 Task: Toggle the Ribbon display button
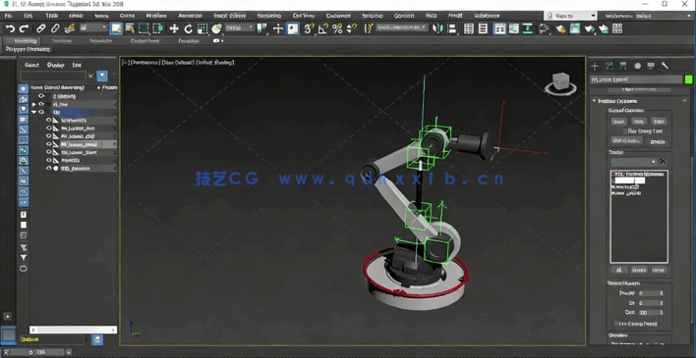(x=499, y=28)
